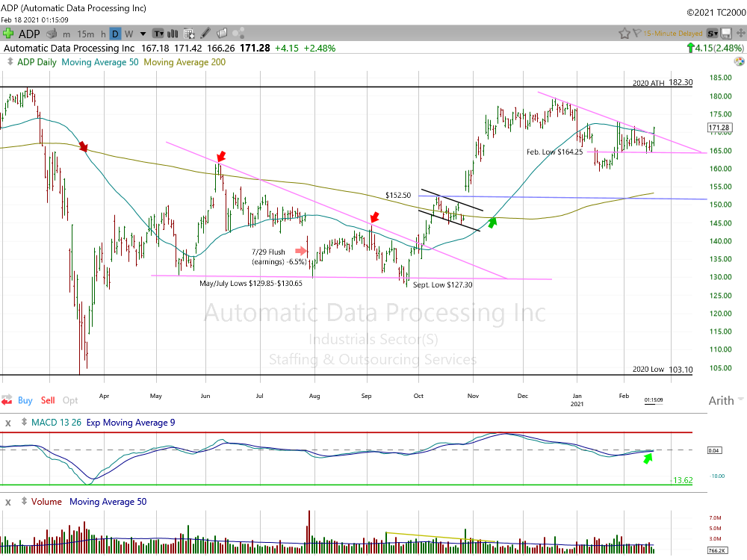
Task: Click the 'Sept. Low $127.30' annotation
Action: click(x=442, y=284)
